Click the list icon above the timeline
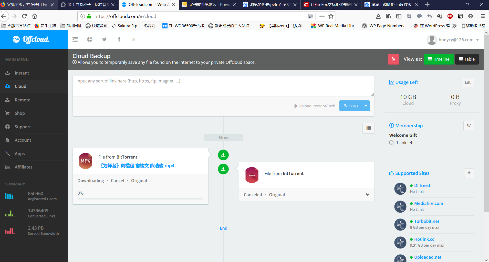The width and height of the screenshot is (489, 262). coord(368,128)
